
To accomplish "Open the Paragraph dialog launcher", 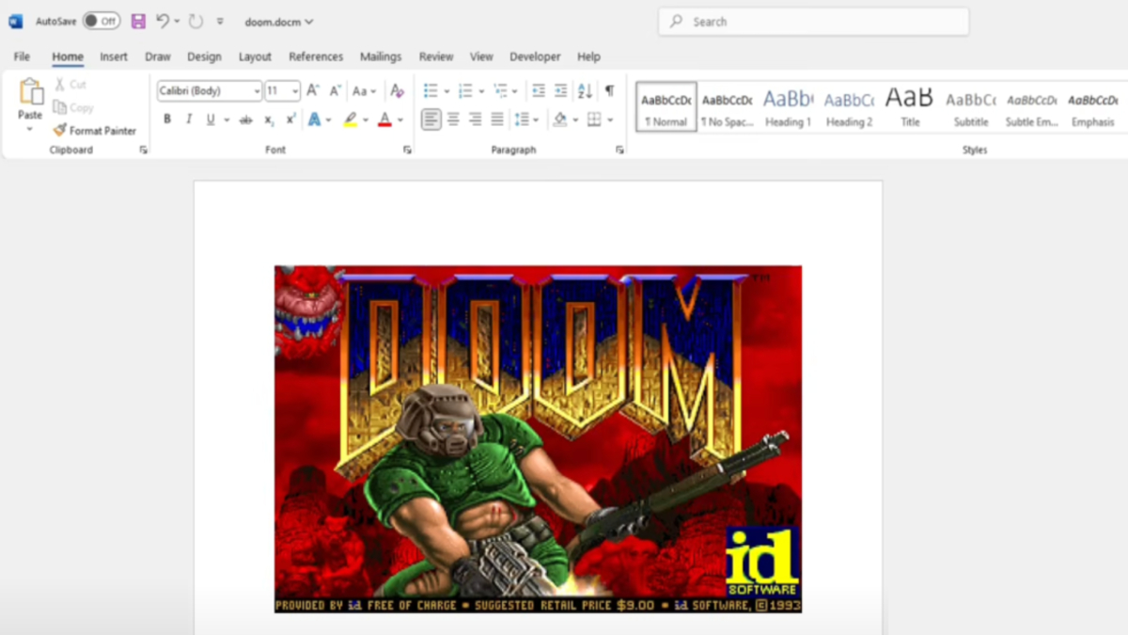I will tap(619, 150).
